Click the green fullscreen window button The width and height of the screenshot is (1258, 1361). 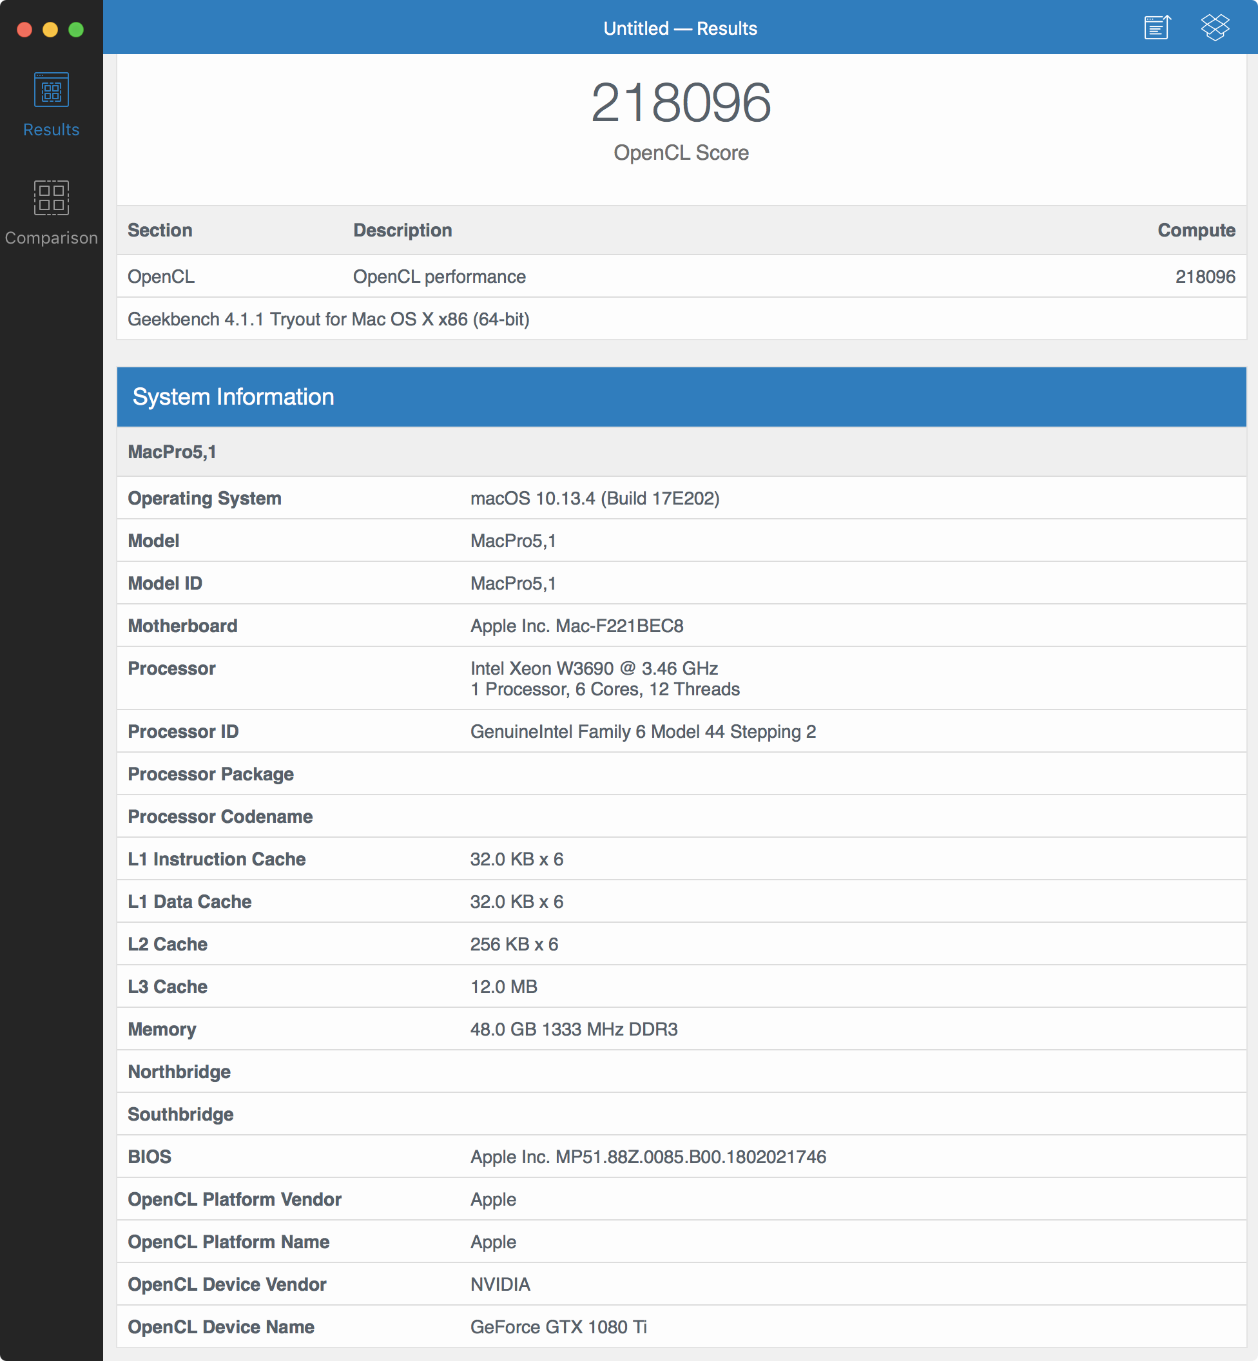coord(76,29)
